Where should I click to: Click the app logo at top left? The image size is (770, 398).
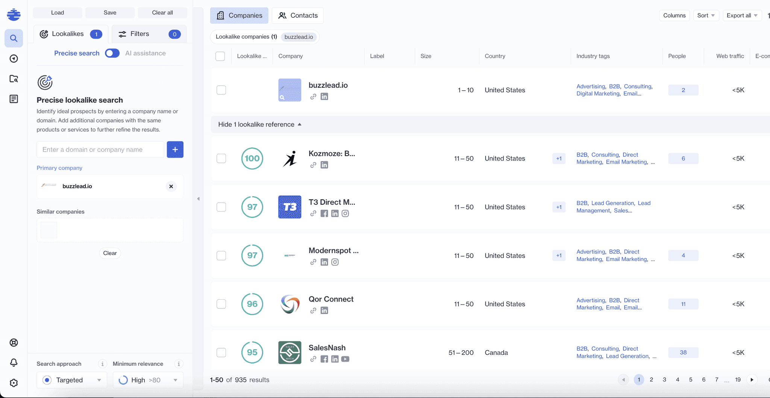14,15
